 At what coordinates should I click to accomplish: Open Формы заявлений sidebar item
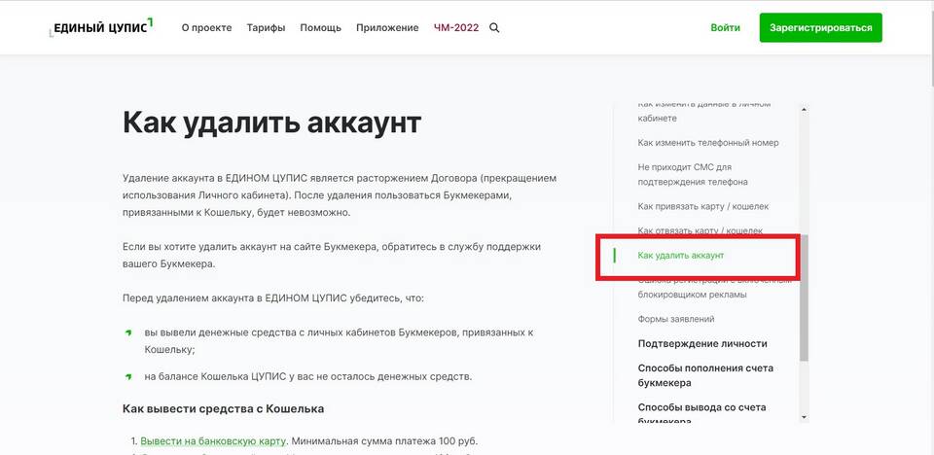coord(675,319)
